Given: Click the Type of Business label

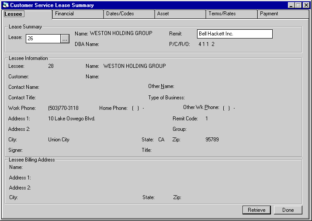Looking at the screenshot, I should click(x=166, y=98).
